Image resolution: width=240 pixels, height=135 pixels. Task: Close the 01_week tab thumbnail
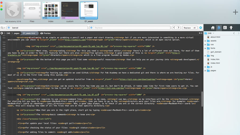96,18
